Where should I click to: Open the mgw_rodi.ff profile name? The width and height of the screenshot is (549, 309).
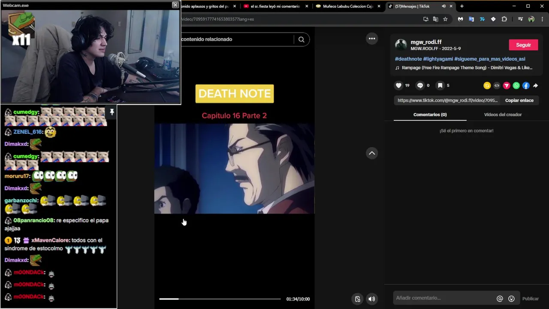(426, 42)
